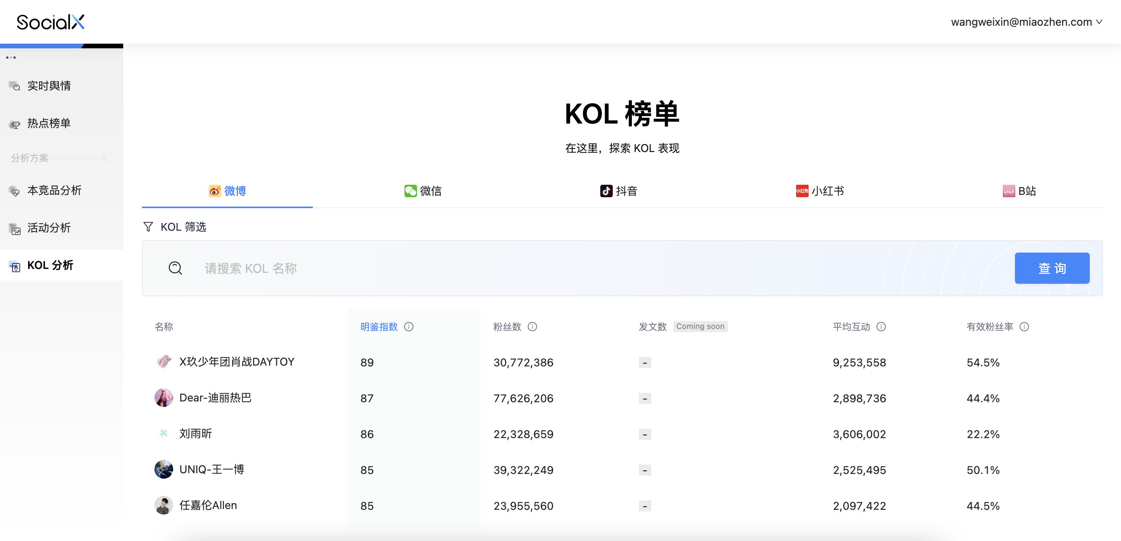The image size is (1121, 541).
Task: Open the UNIQ-王一博 name link
Action: click(211, 470)
